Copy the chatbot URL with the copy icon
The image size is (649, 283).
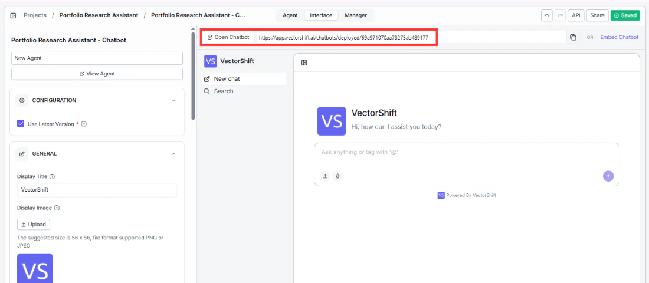[573, 37]
